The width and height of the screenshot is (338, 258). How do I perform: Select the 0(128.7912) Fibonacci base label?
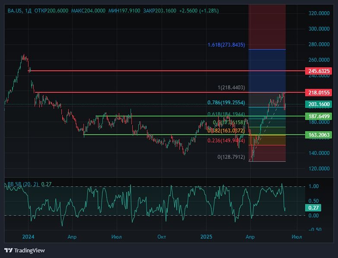pos(231,157)
